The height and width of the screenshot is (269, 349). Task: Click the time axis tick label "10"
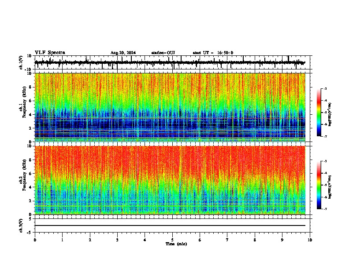pos(310,240)
